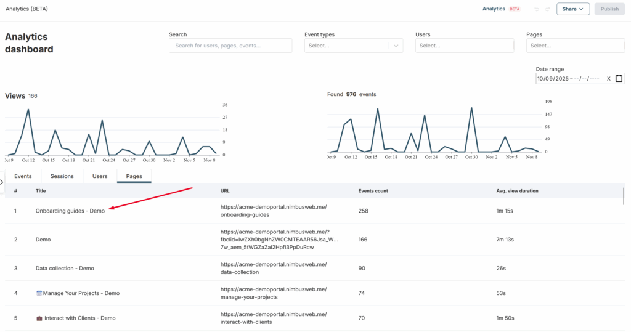Switch to the Sessions tab
This screenshot has width=631, height=332.
coord(62,176)
